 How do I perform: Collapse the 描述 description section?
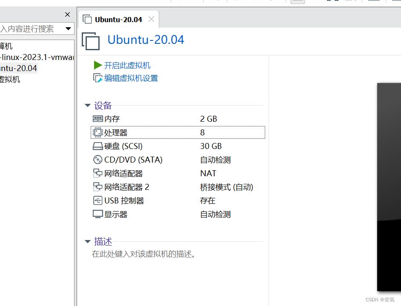(x=88, y=241)
